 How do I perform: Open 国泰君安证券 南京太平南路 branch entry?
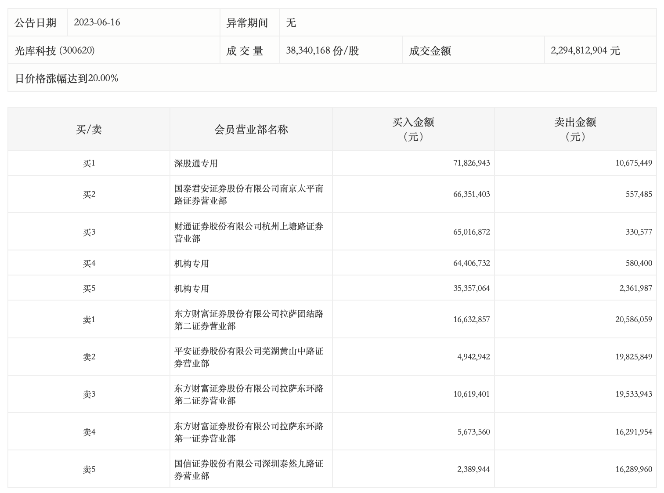click(249, 194)
